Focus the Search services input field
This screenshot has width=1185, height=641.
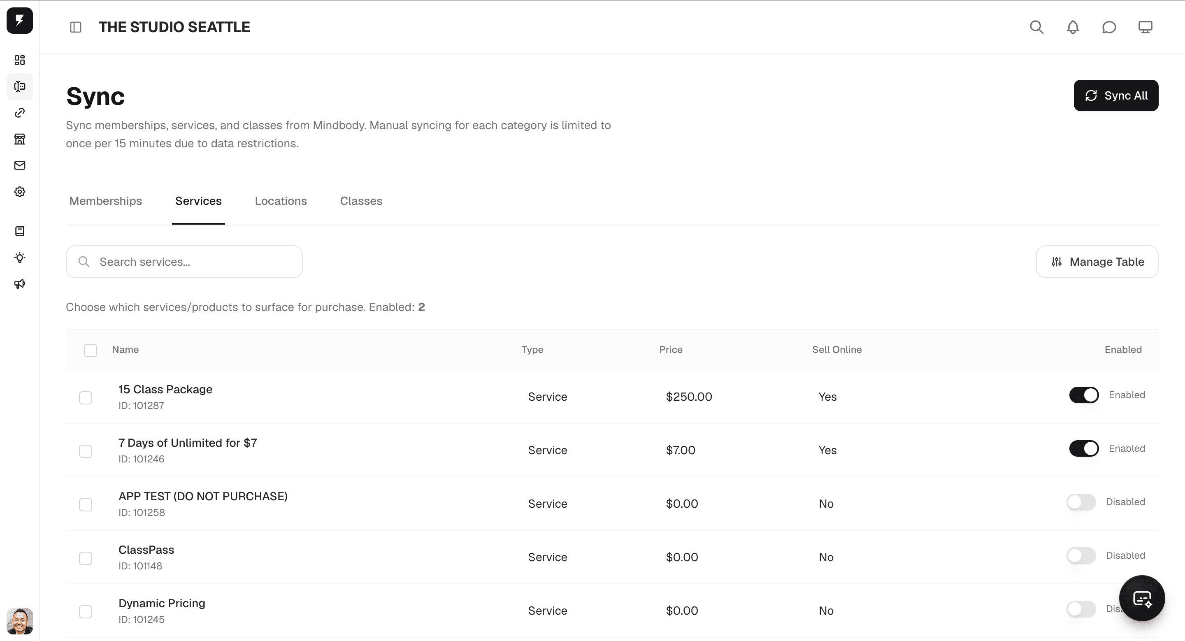(184, 262)
